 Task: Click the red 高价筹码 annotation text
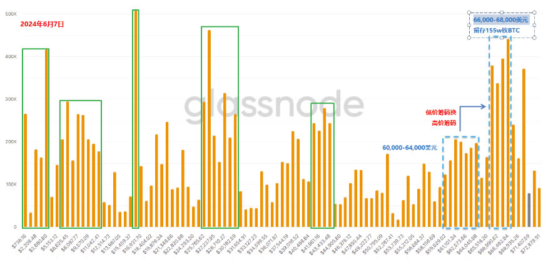click(444, 122)
